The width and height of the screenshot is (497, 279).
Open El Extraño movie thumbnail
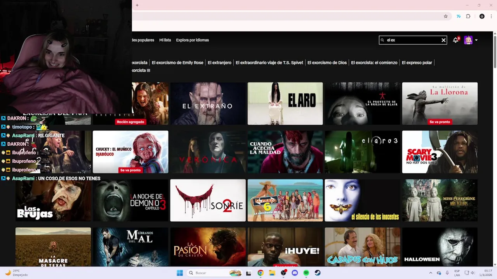pyautogui.click(x=208, y=103)
